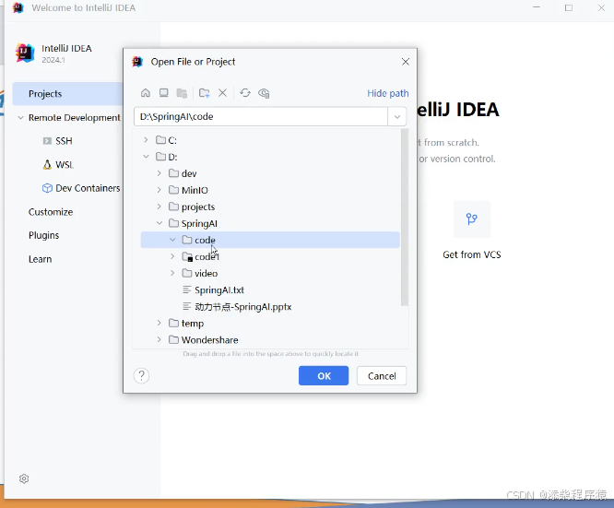Open path history dropdown arrow

397,117
